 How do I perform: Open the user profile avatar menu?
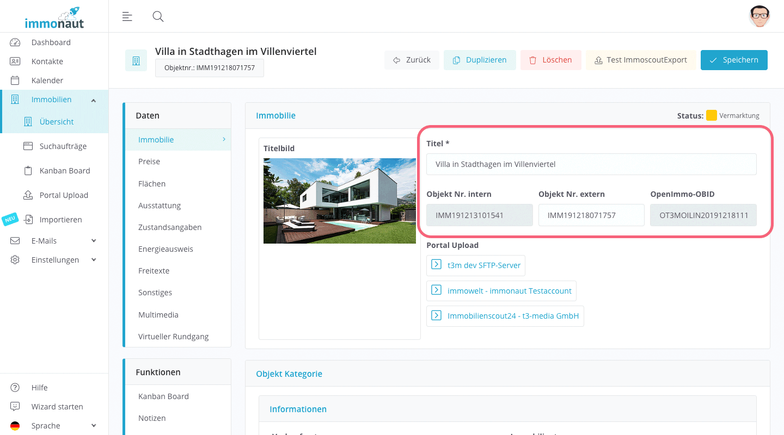click(759, 16)
